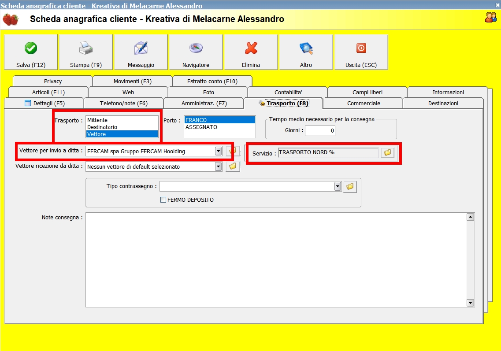Click the Uscita (ESC) exit button
This screenshot has width=501, height=351.
pos(361,52)
